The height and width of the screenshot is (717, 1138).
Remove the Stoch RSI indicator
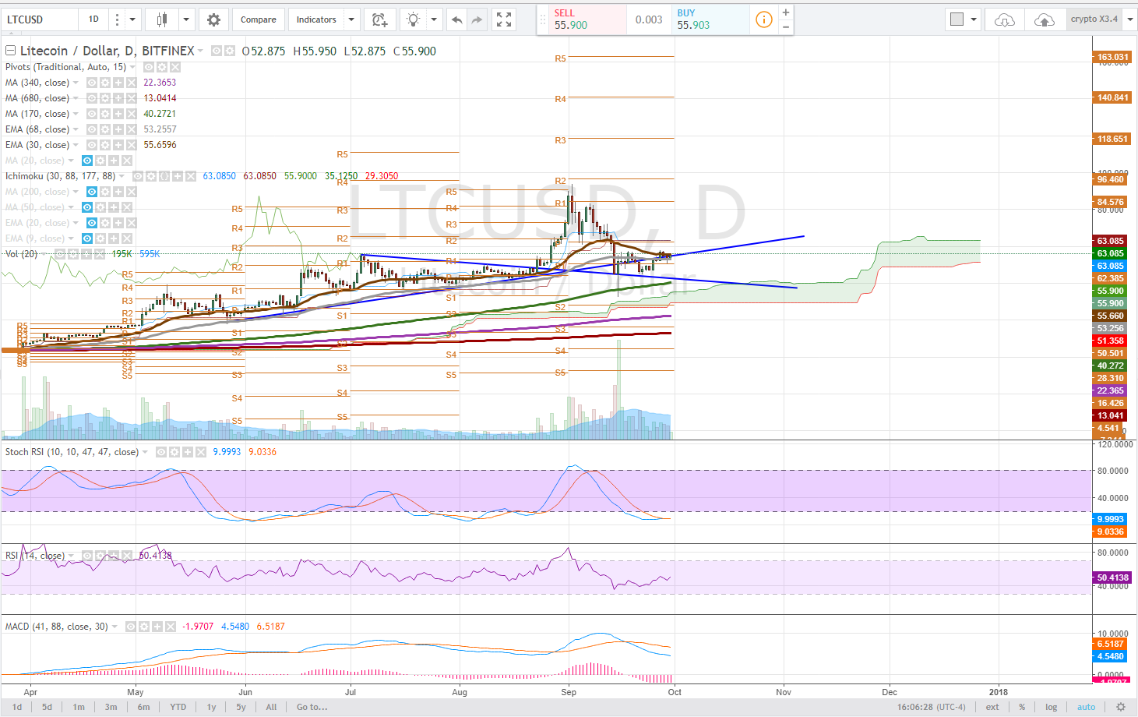click(201, 452)
